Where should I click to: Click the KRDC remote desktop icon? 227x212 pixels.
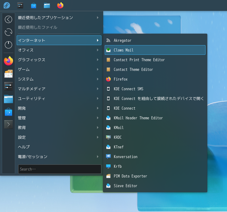tap(108, 137)
